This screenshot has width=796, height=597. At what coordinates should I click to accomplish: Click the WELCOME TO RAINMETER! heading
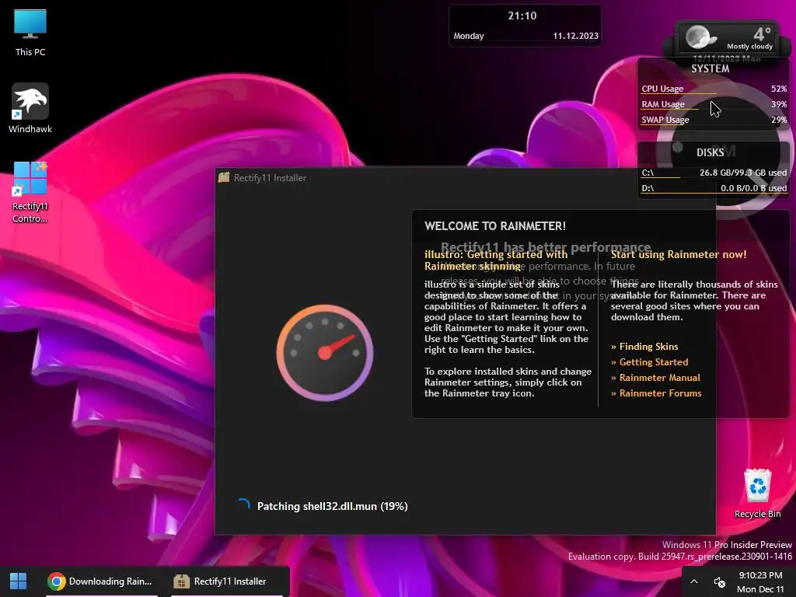coord(495,226)
